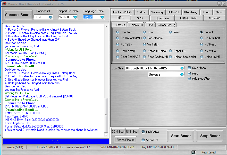The height and width of the screenshot is (155, 227).
Task: Open the Unlock/Fix sub-tab
Action: [136, 25]
